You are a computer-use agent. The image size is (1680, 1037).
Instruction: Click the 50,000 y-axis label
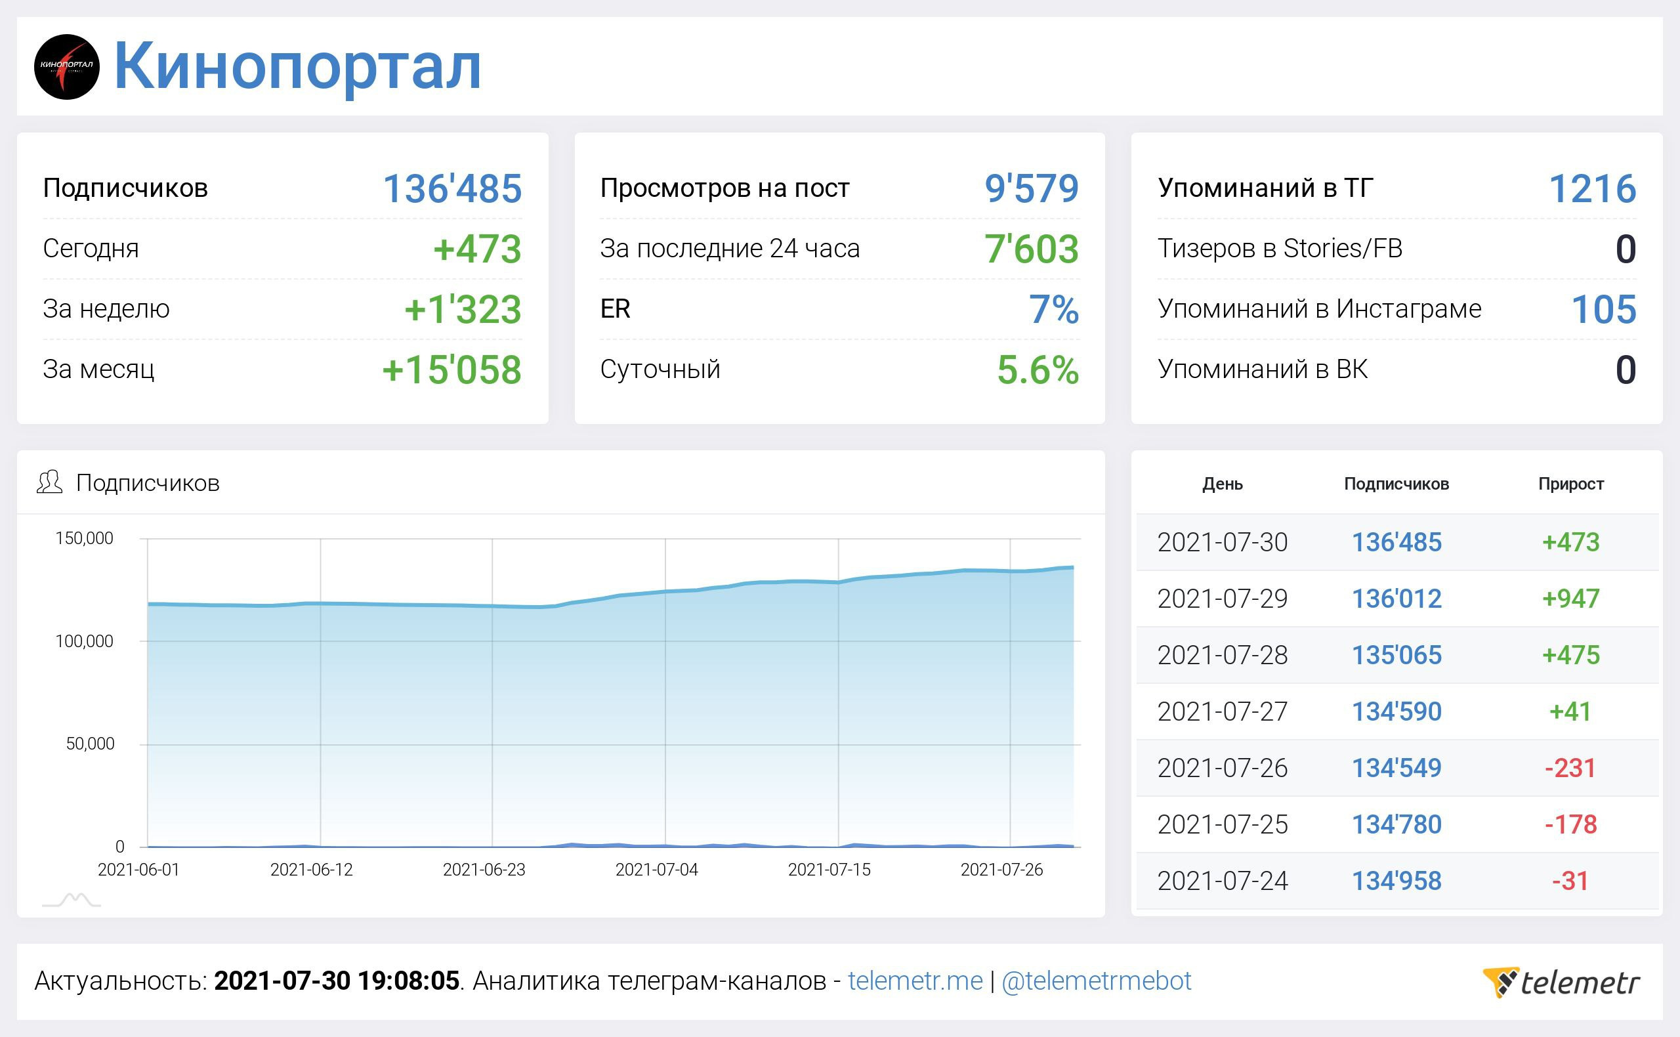tap(90, 744)
